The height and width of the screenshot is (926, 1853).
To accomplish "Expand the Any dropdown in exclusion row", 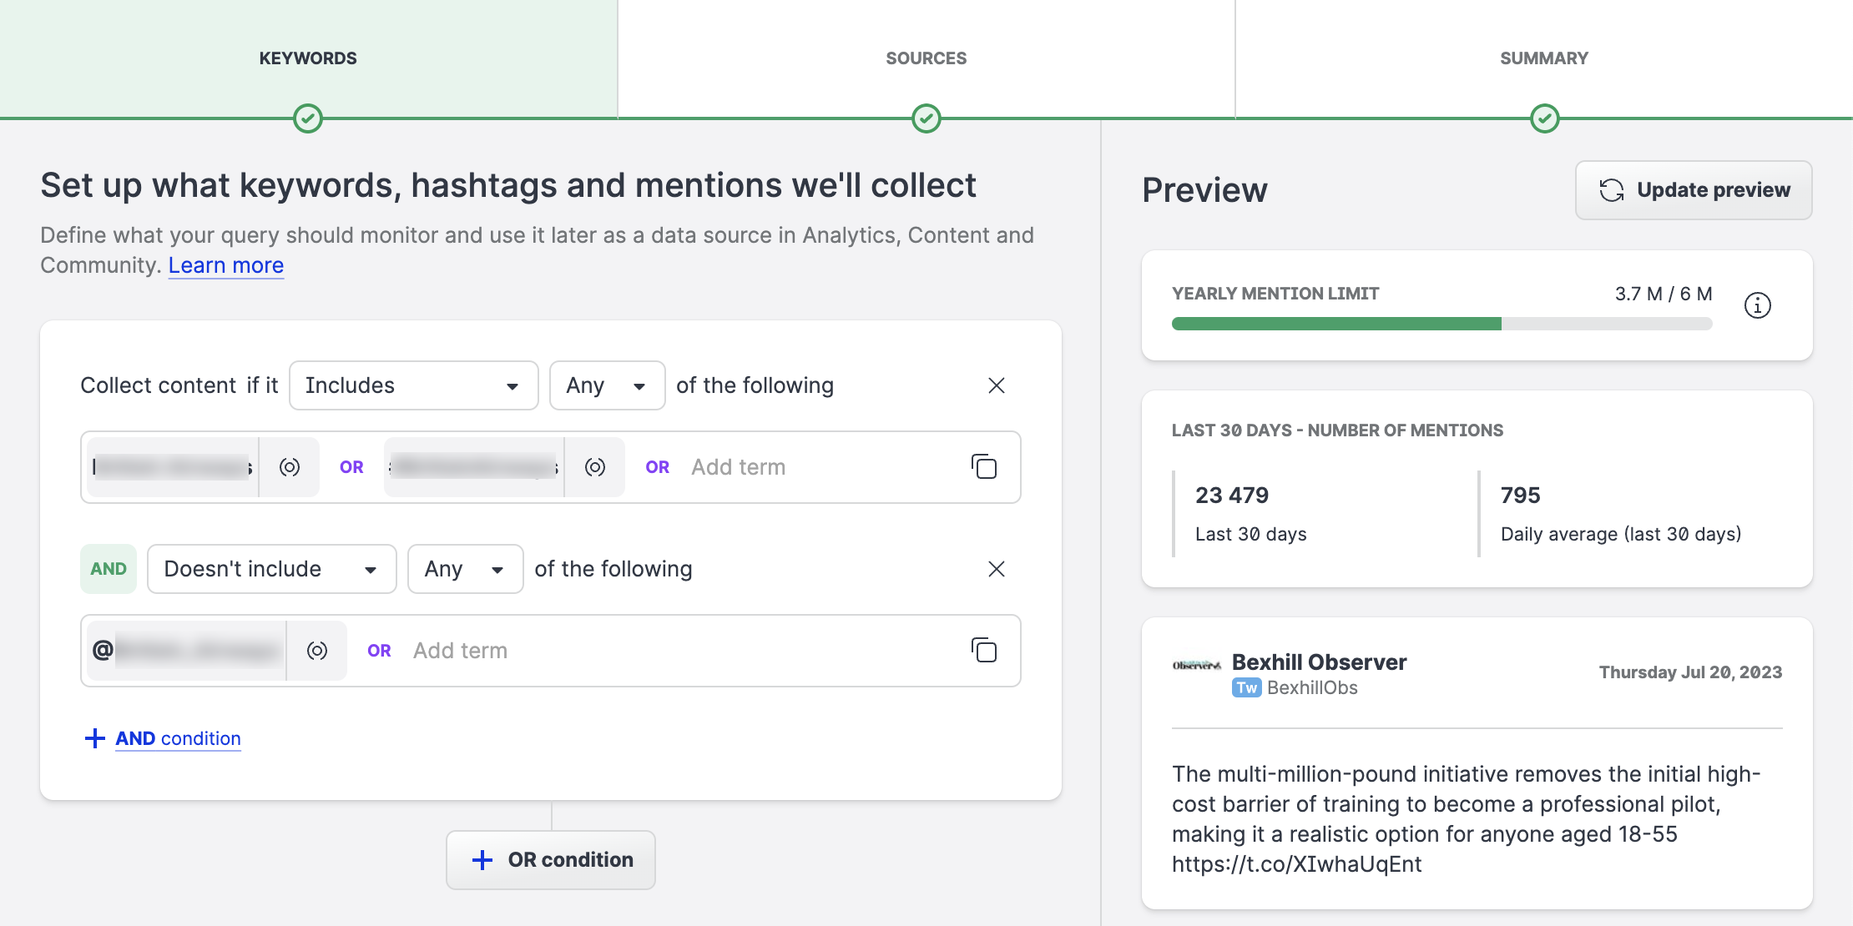I will [465, 569].
